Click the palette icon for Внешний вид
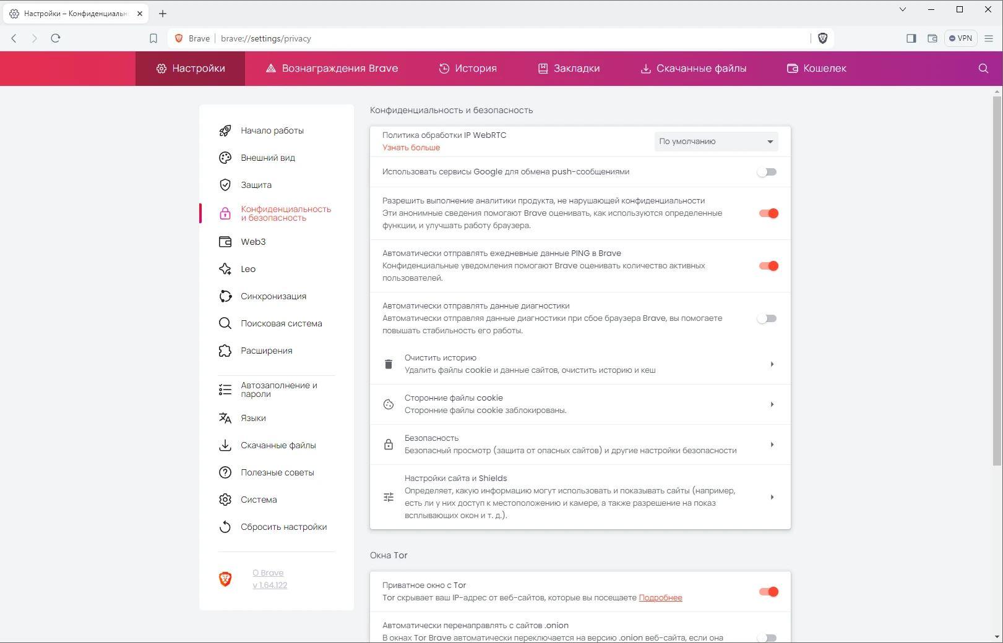The width and height of the screenshot is (1003, 643). coord(225,158)
